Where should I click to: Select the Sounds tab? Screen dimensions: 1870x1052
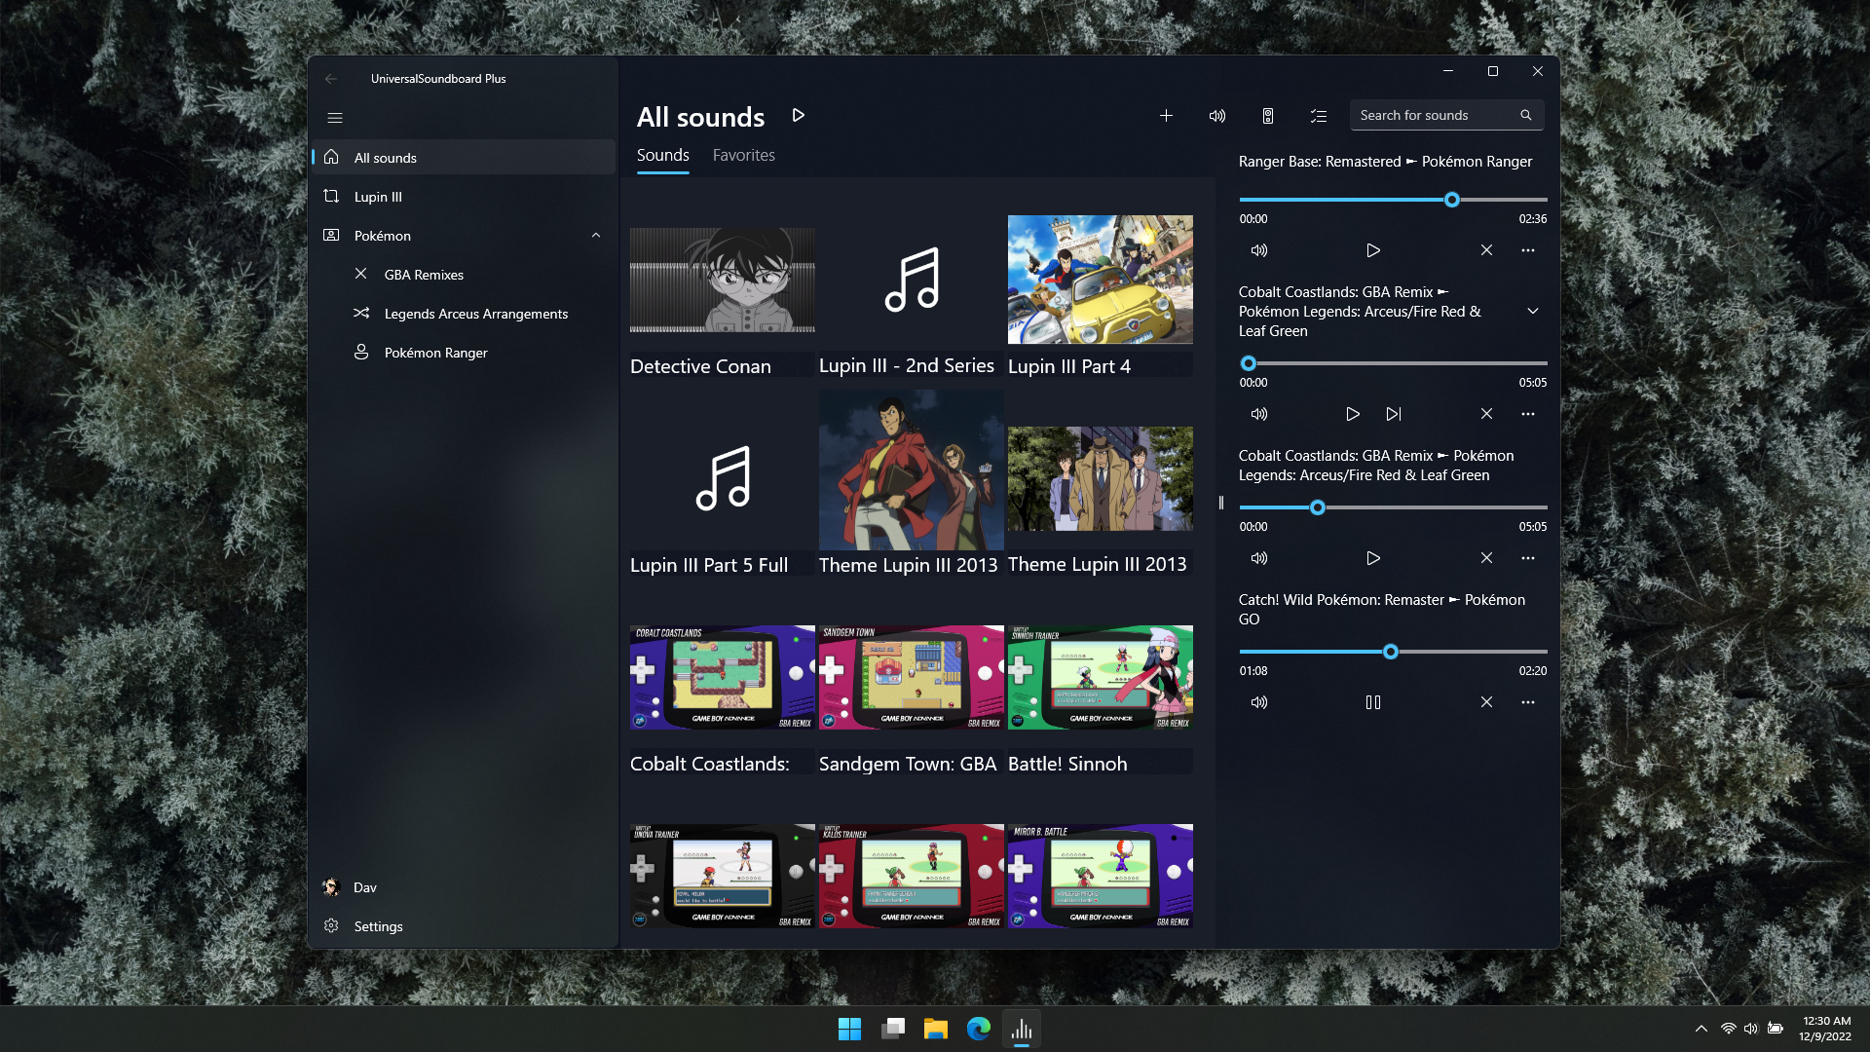[x=662, y=155]
